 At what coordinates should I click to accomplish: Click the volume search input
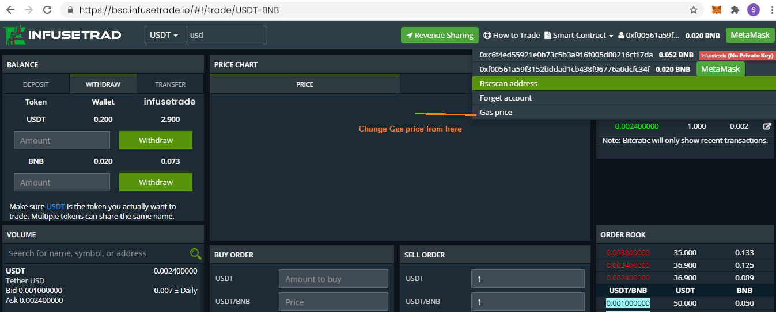point(96,253)
